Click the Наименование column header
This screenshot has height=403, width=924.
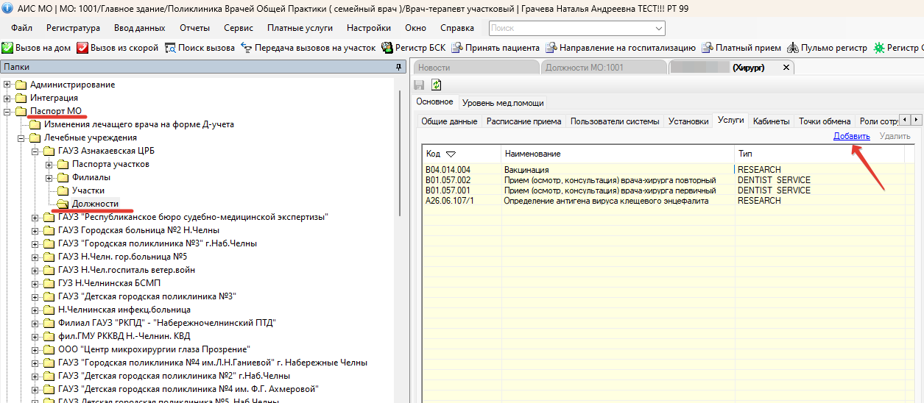[x=618, y=154]
